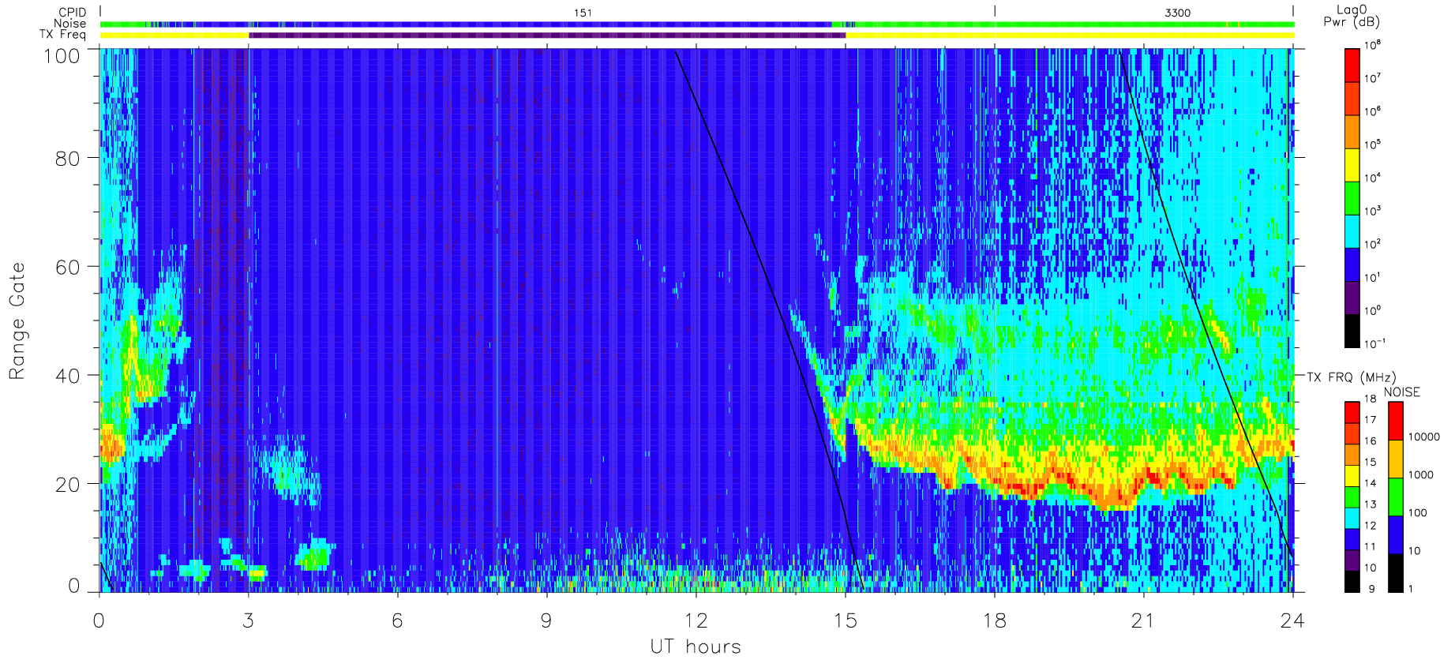1455x671 pixels.
Task: Click the purple section of the TX Freq strip
Action: pyautogui.click(x=547, y=35)
